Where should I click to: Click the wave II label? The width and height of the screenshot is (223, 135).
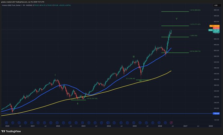[x=77, y=103]
